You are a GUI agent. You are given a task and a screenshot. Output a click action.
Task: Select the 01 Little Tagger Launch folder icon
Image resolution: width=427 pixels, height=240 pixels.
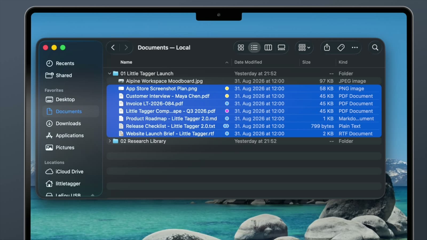click(x=116, y=73)
